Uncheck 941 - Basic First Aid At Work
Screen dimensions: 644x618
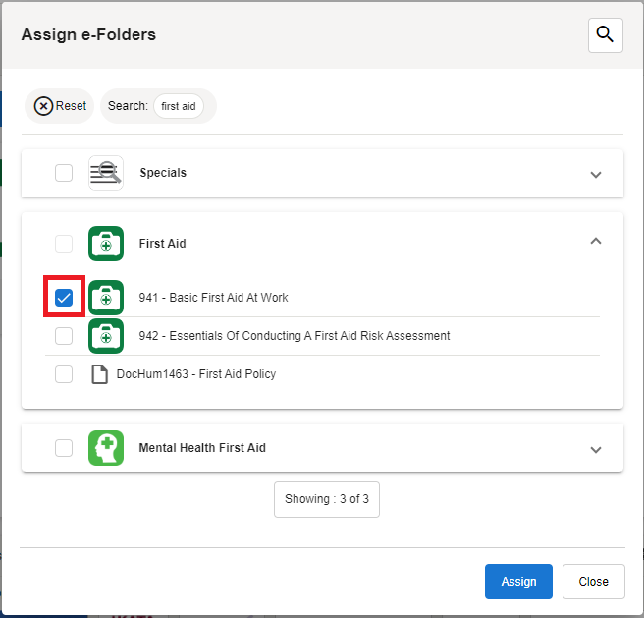pyautogui.click(x=64, y=298)
